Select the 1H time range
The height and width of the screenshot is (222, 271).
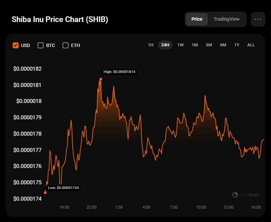pos(151,45)
